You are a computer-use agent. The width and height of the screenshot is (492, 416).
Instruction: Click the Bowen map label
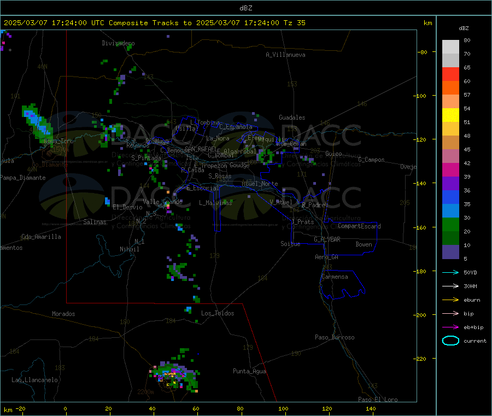[x=364, y=244]
